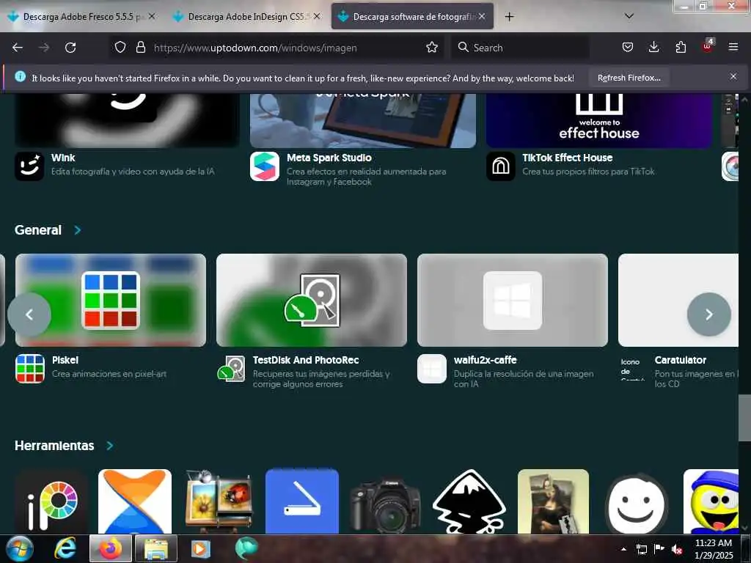The height and width of the screenshot is (563, 751).
Task: Open the ibis Paint colorful iP icon
Action: tap(51, 501)
